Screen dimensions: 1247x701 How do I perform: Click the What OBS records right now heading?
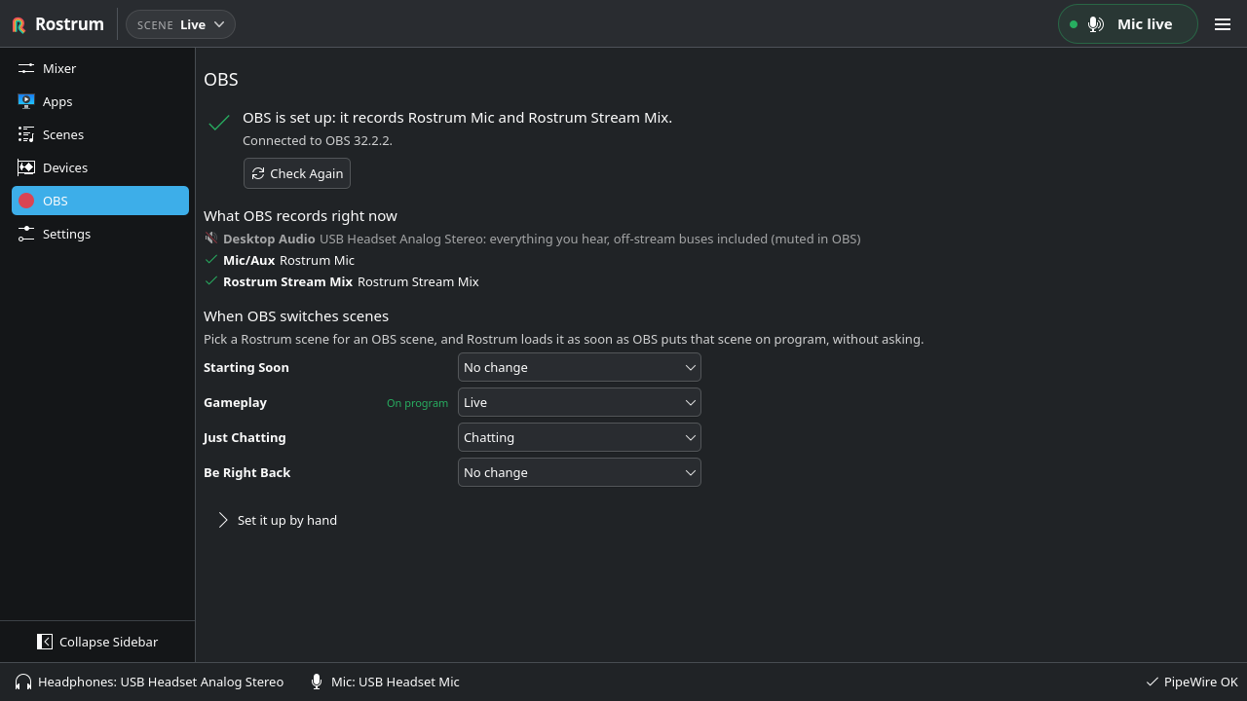click(x=300, y=215)
